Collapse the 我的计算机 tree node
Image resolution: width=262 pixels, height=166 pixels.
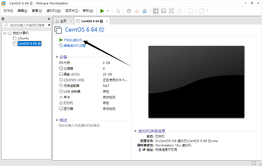click(x=5, y=33)
